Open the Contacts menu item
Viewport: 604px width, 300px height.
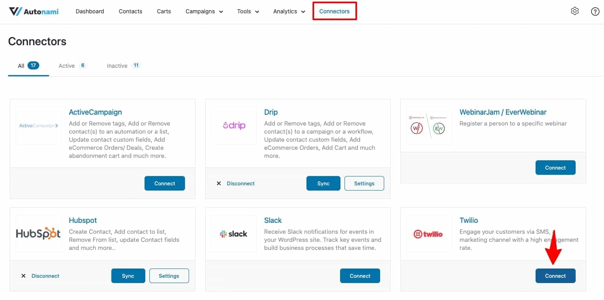(x=130, y=11)
